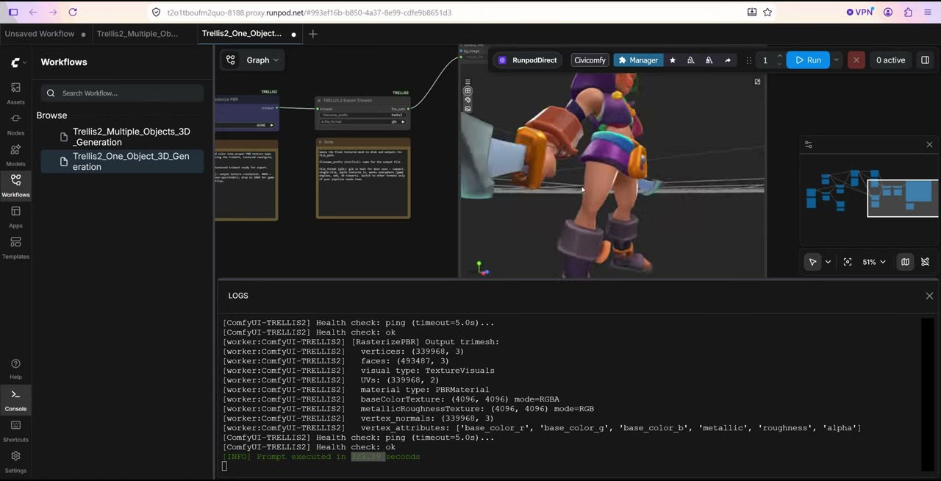The image size is (941, 481).
Task: Click the batch count value field
Action: (x=765, y=60)
